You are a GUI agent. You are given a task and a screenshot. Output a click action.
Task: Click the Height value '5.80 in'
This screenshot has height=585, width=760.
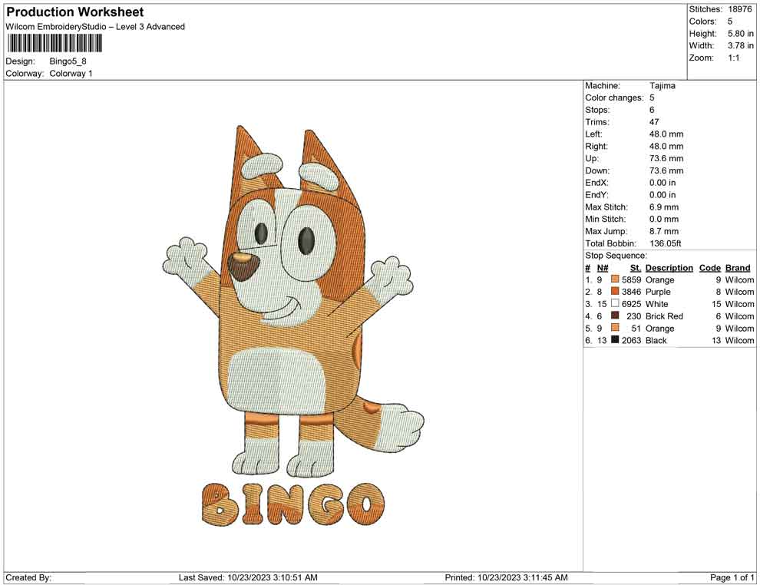point(741,34)
